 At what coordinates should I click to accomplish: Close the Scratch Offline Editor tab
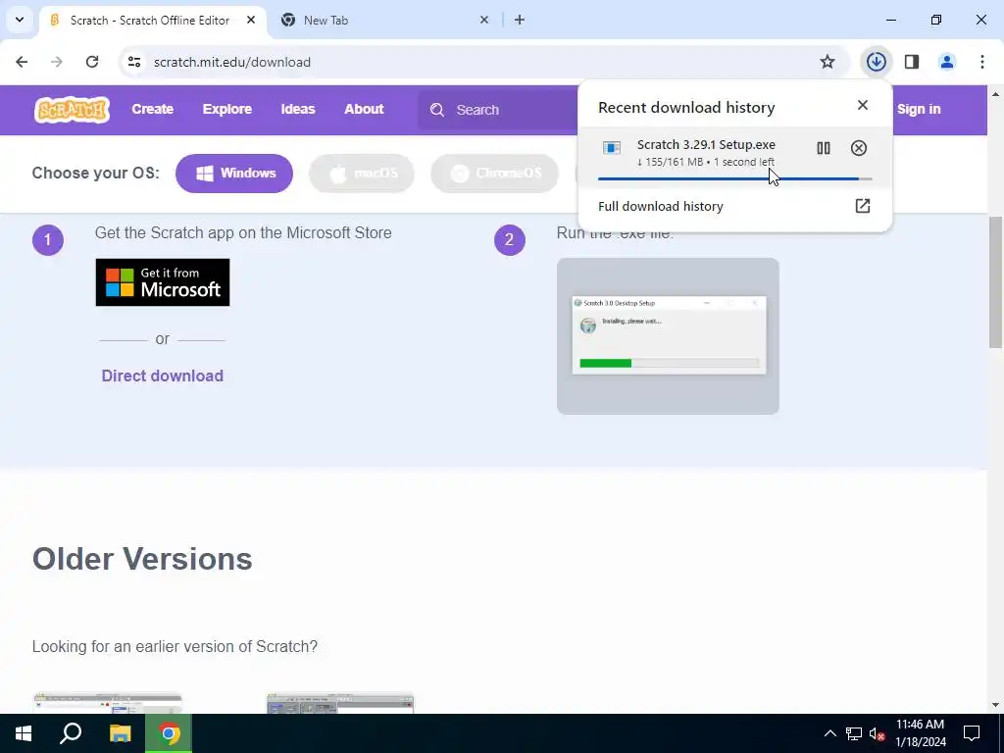tap(251, 20)
